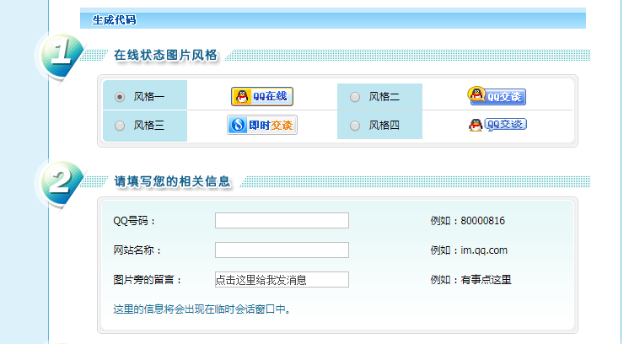Click the yellow QQ在线 style one badge

pos(262,96)
